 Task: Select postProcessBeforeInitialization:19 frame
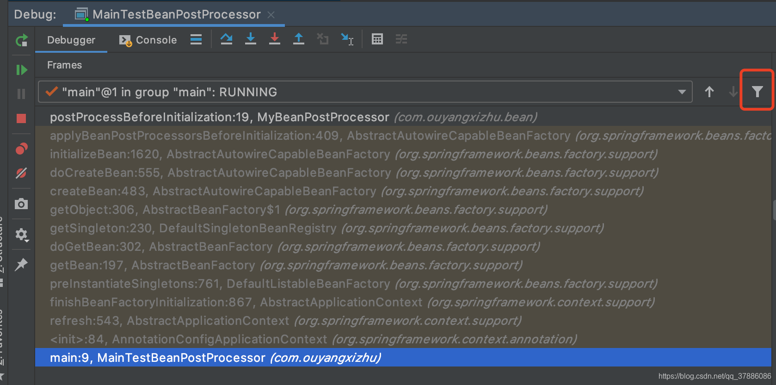coord(403,117)
